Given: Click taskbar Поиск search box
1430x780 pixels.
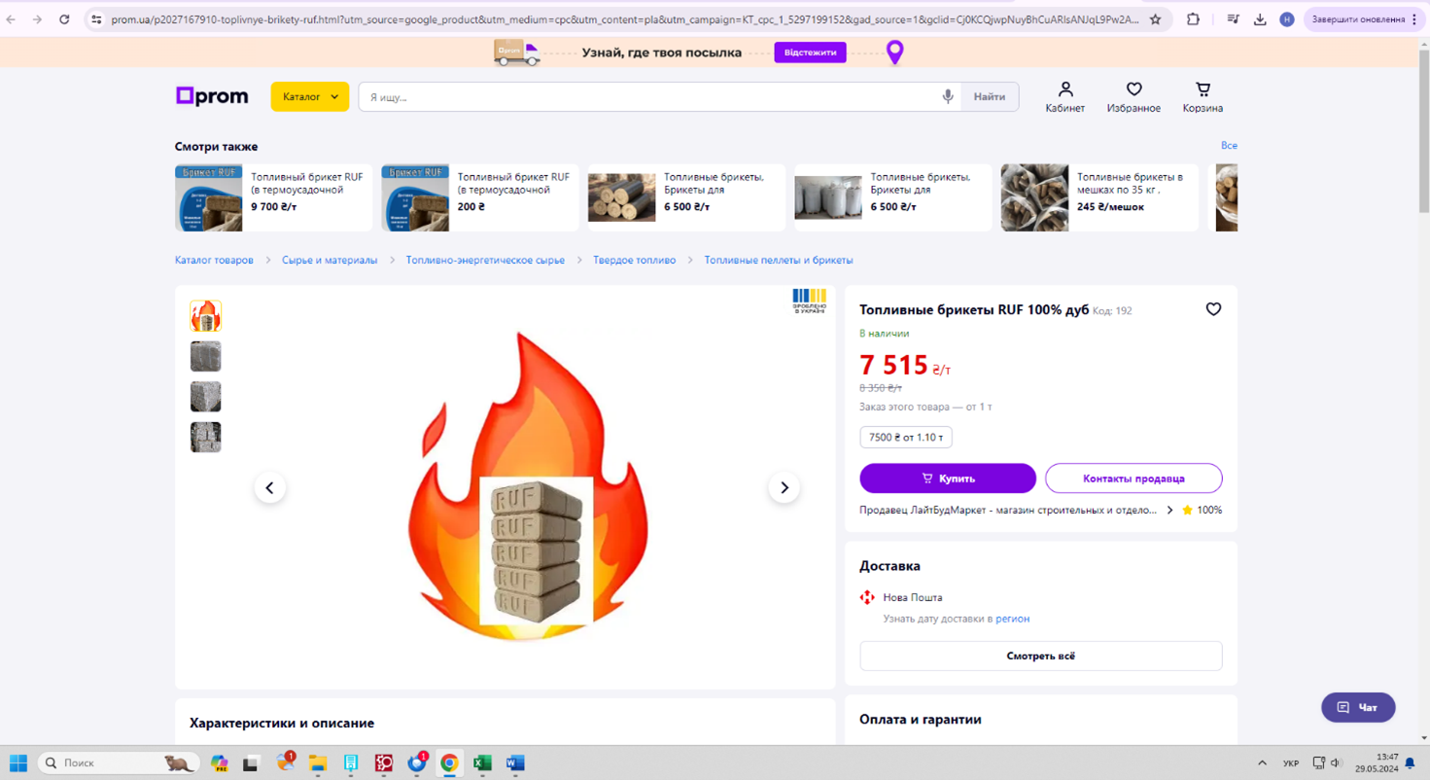Looking at the screenshot, I should [119, 762].
